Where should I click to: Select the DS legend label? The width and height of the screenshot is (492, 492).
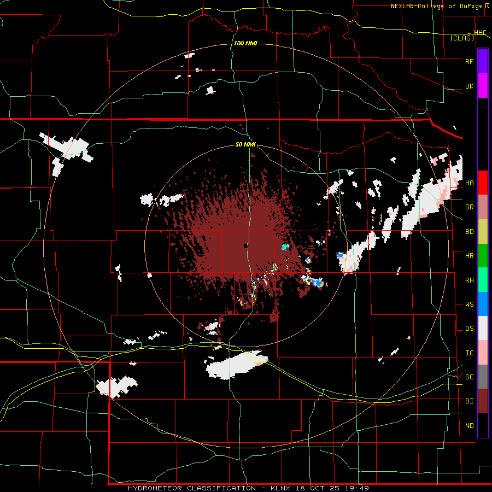click(x=469, y=328)
